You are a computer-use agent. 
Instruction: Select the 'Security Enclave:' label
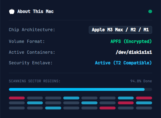(x=30, y=63)
